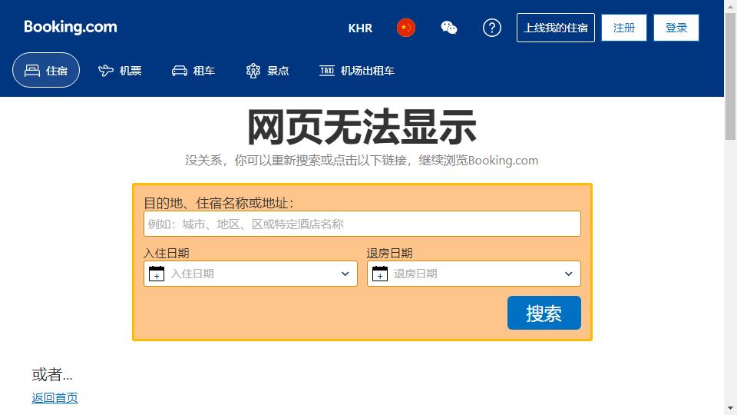This screenshot has height=415, width=737.
Task: Select the 机场出租车 airport taxi tab
Action: coord(357,71)
